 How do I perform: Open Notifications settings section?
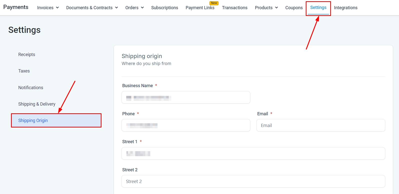point(31,88)
